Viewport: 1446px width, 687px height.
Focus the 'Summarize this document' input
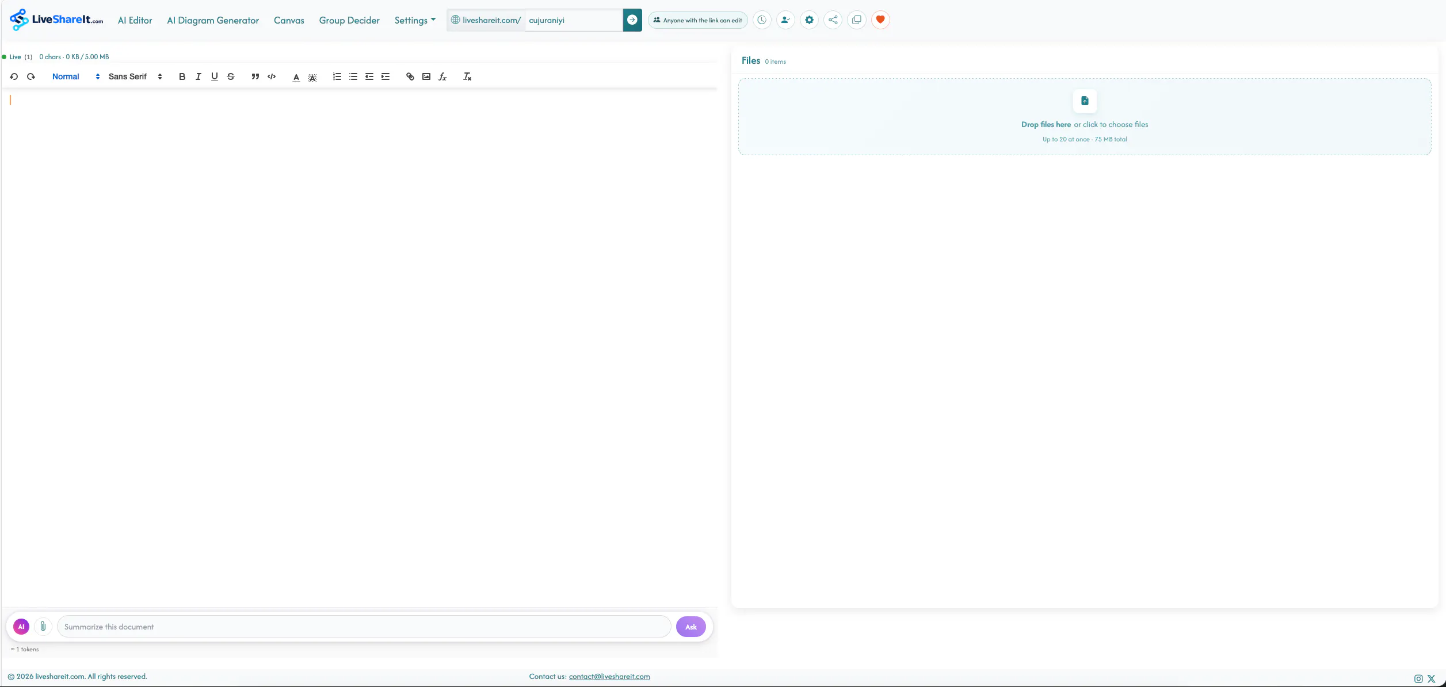(364, 627)
